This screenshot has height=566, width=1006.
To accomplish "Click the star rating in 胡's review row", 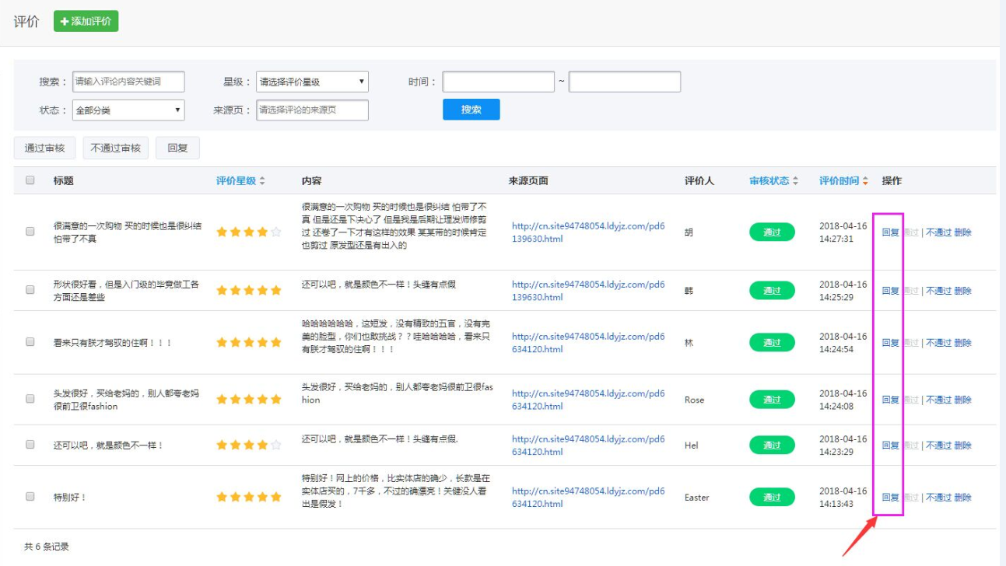I will click(248, 232).
